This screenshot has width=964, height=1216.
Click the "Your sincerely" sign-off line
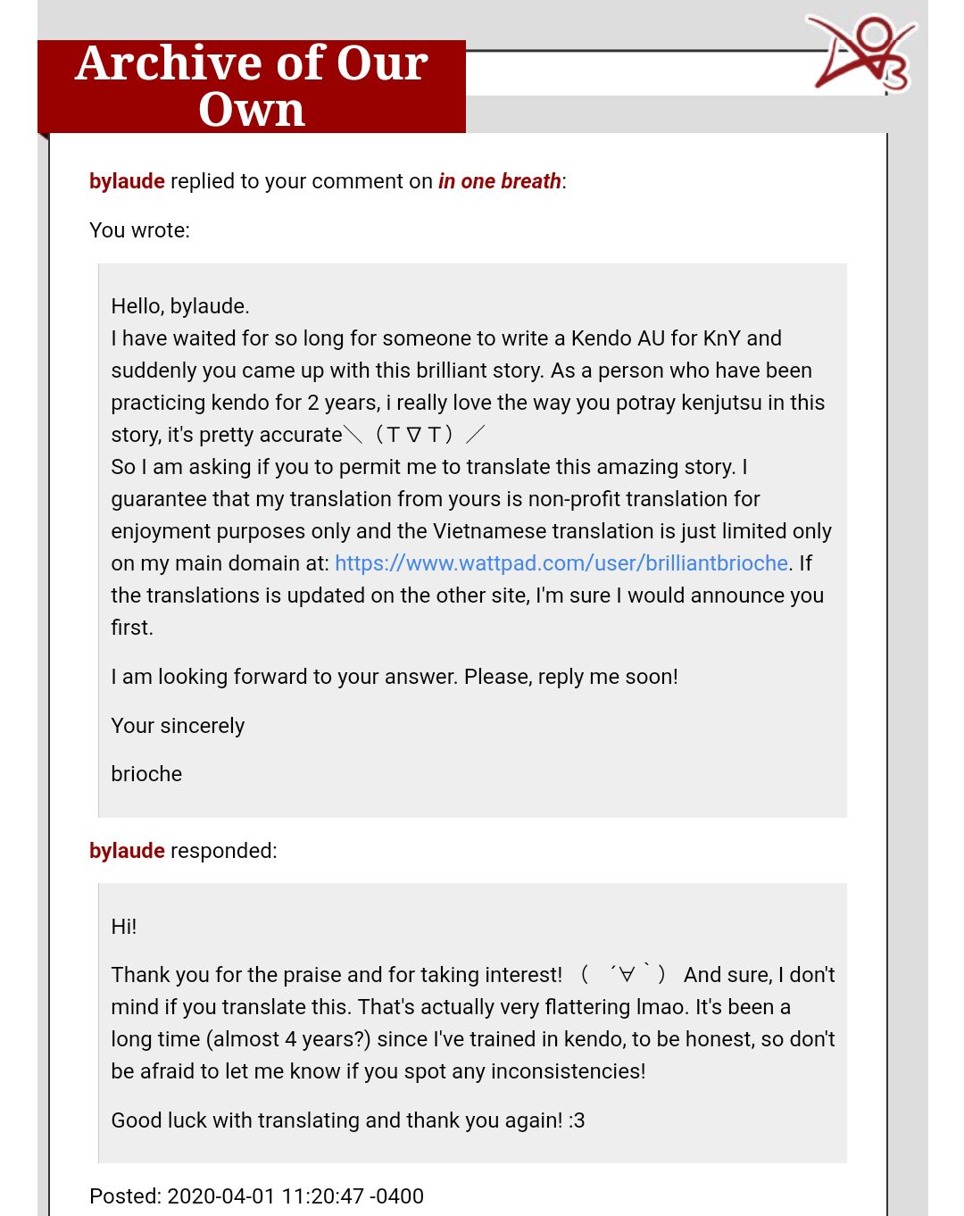pyautogui.click(x=178, y=726)
